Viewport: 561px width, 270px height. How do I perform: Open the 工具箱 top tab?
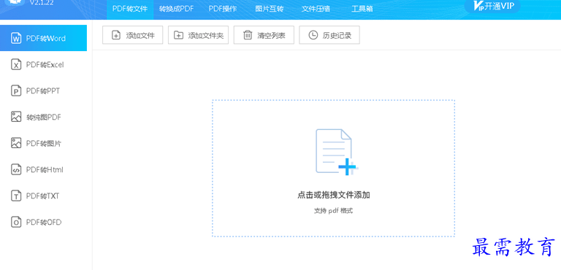[362, 9]
